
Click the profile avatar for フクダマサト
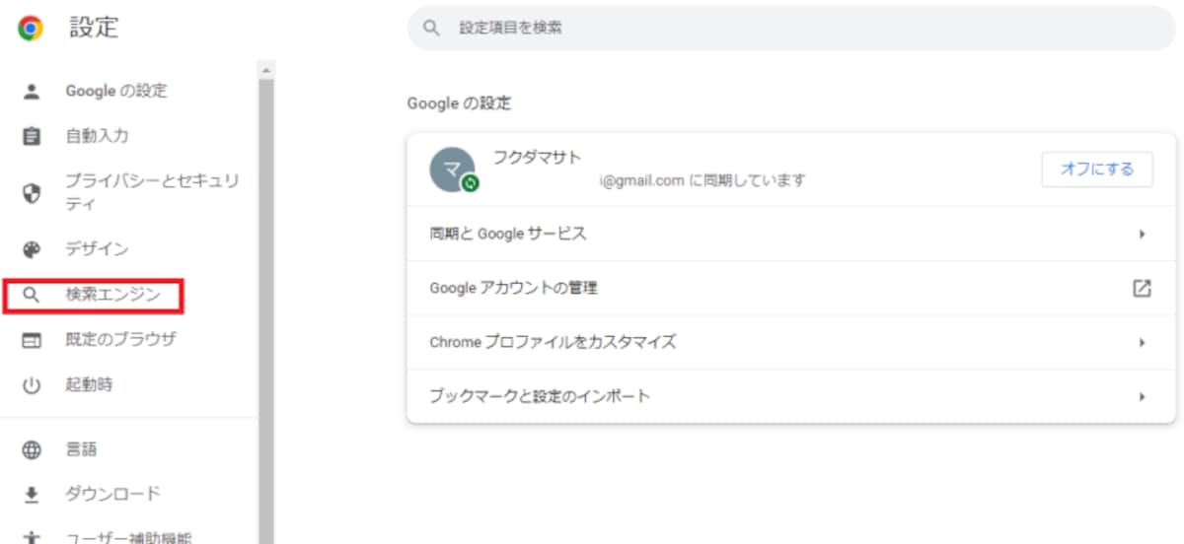coord(453,170)
